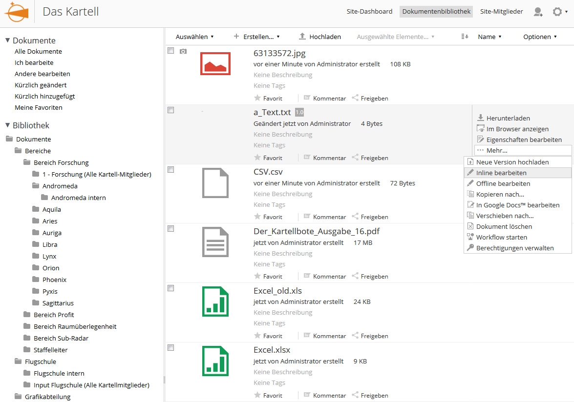Select Dokument löschen in the context menu
Screen dimensions: 574x402
(x=504, y=226)
